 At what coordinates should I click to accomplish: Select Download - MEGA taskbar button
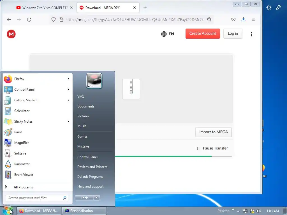click(39, 211)
